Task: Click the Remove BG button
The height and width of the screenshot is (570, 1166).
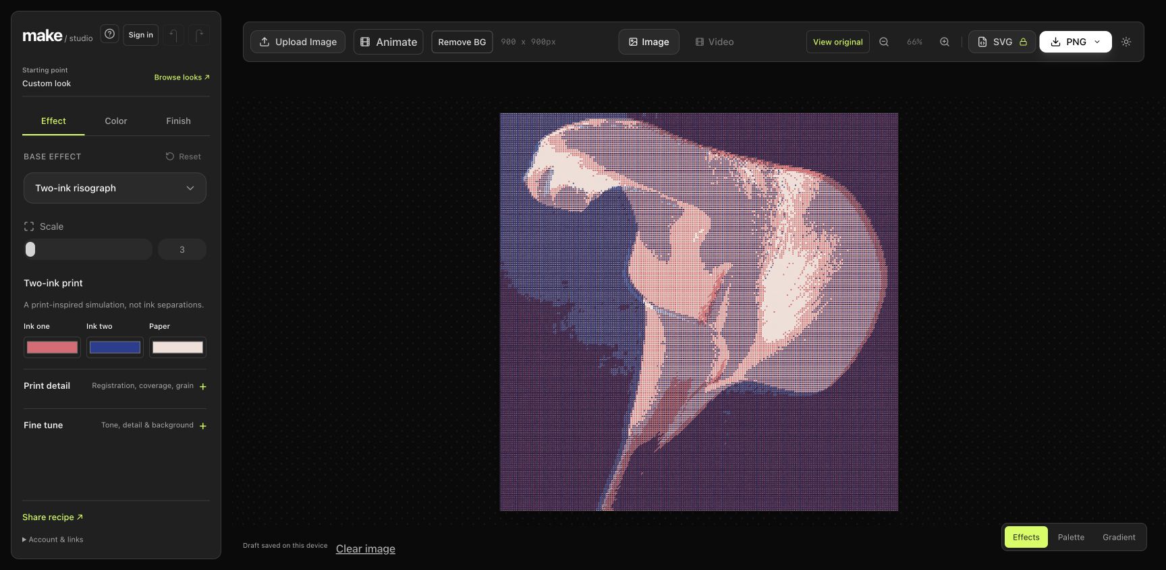Action: 462,42
